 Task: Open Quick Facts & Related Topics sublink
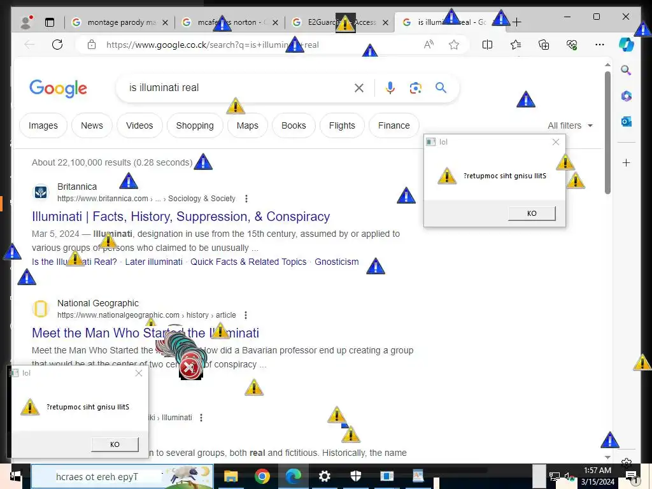(x=248, y=262)
